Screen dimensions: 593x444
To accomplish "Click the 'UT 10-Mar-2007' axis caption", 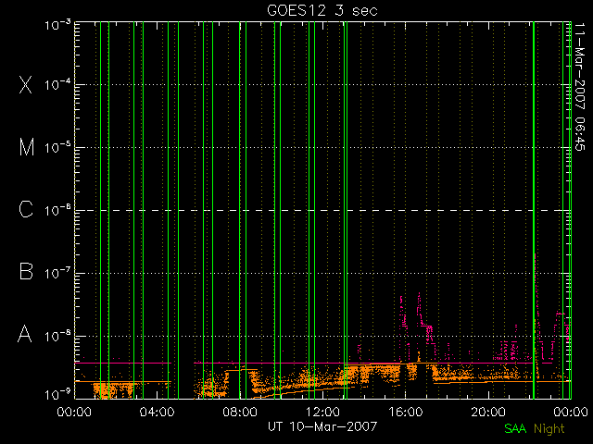I will click(322, 426).
